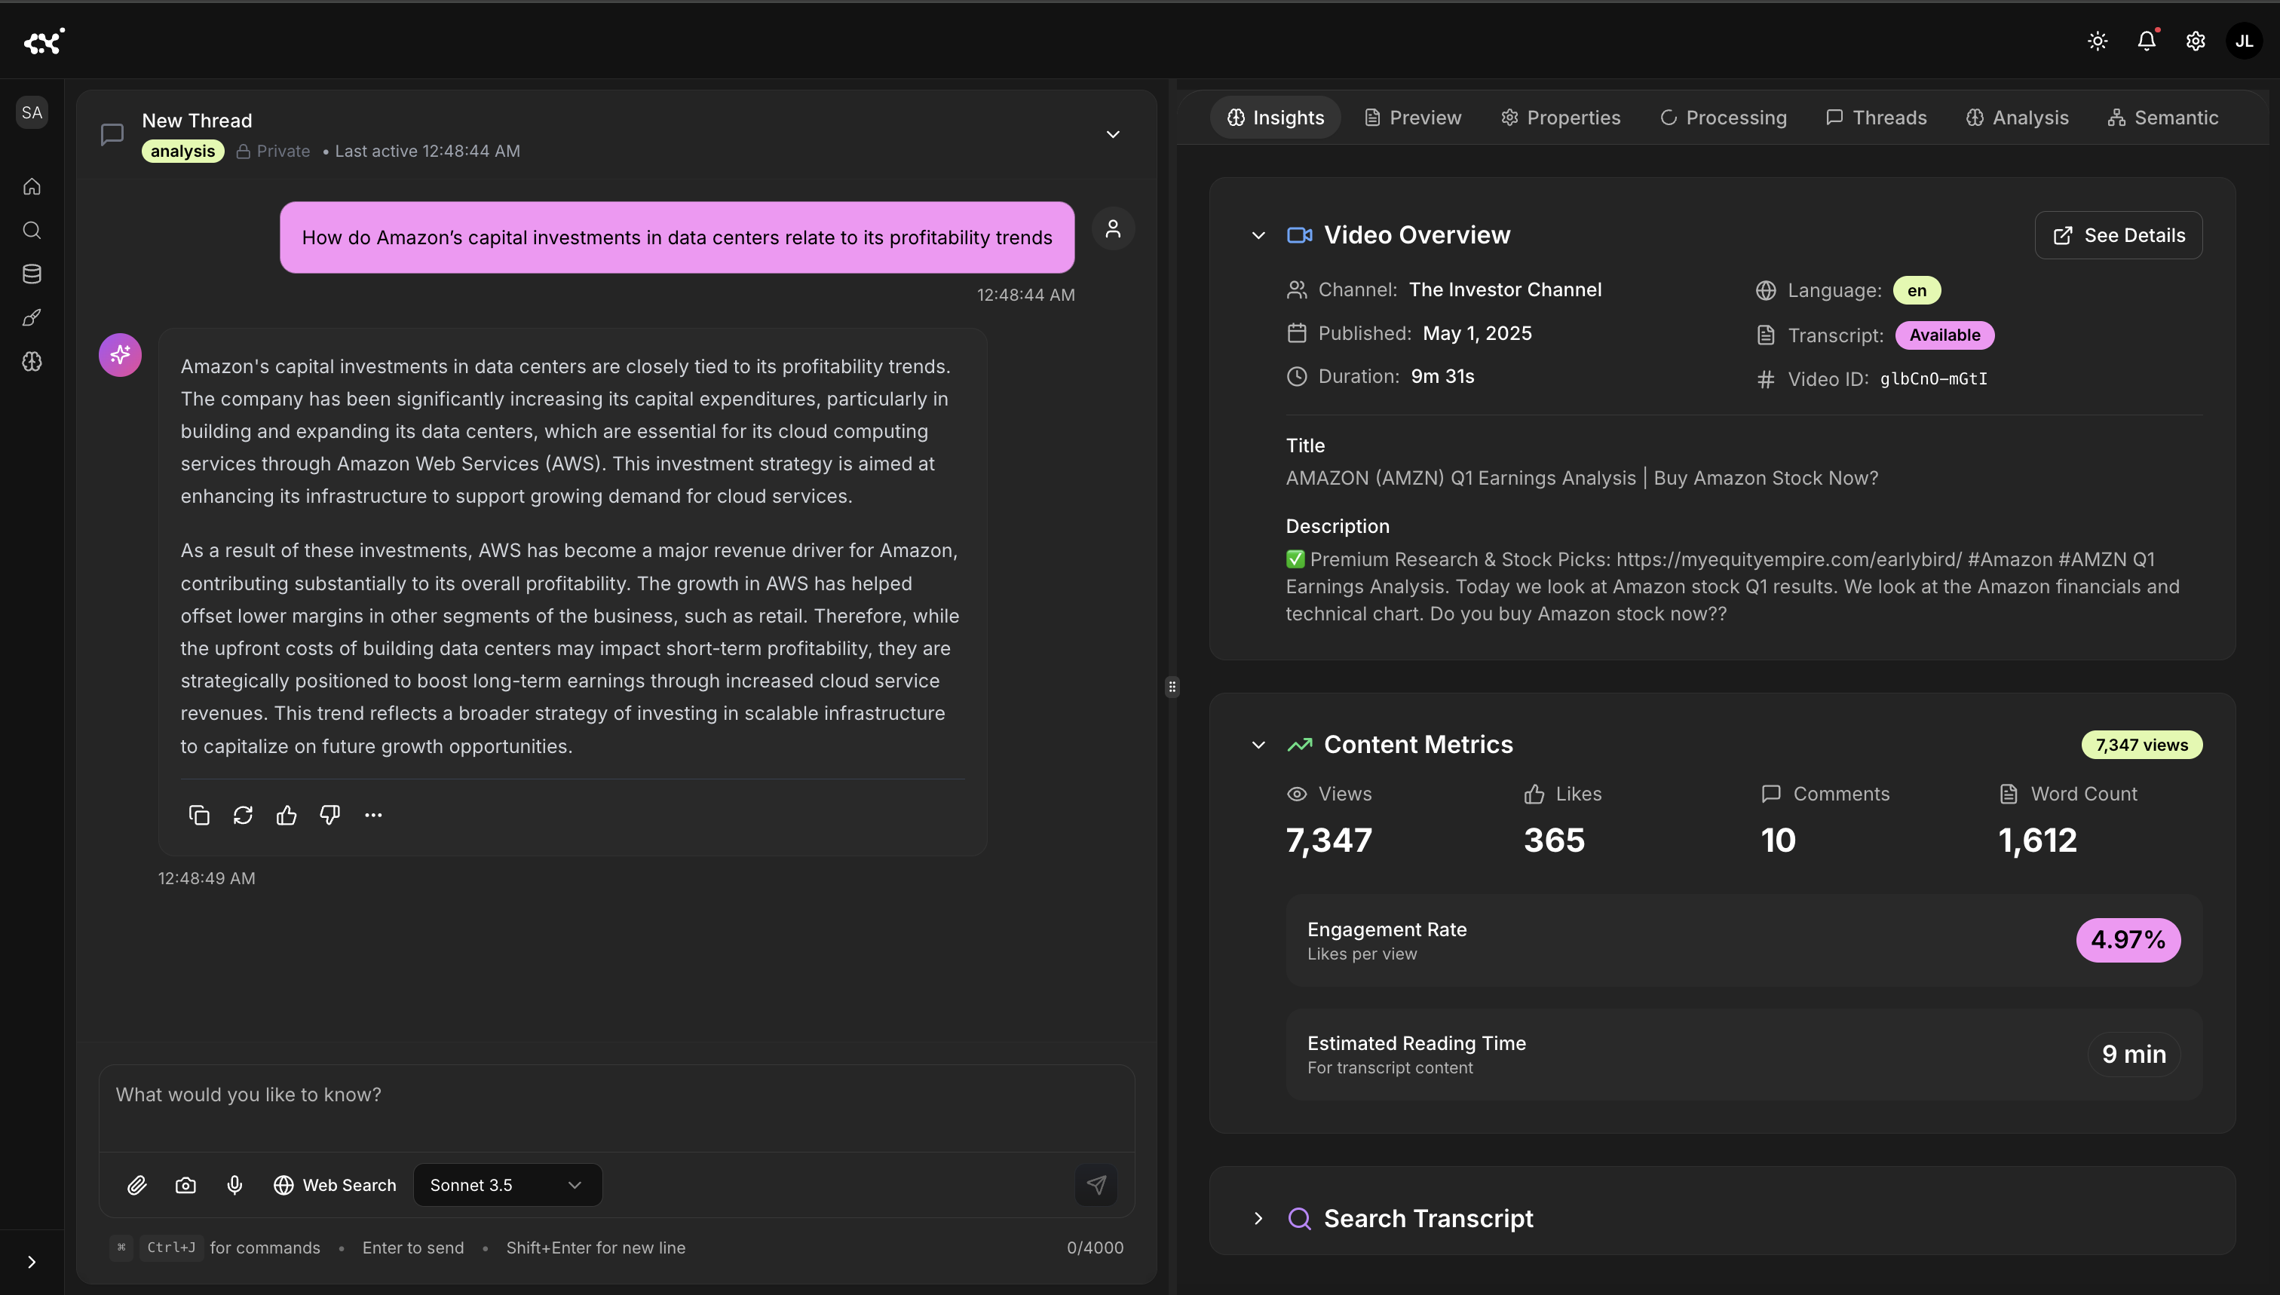Screen dimensions: 2280x1295
Task: Start voice input with microphone
Action: coord(234,1185)
